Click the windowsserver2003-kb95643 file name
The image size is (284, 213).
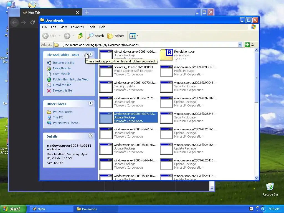pos(195,67)
